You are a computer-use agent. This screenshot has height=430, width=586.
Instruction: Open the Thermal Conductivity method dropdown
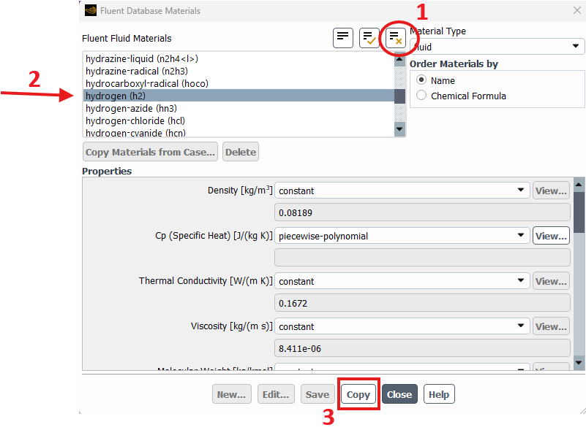click(402, 281)
